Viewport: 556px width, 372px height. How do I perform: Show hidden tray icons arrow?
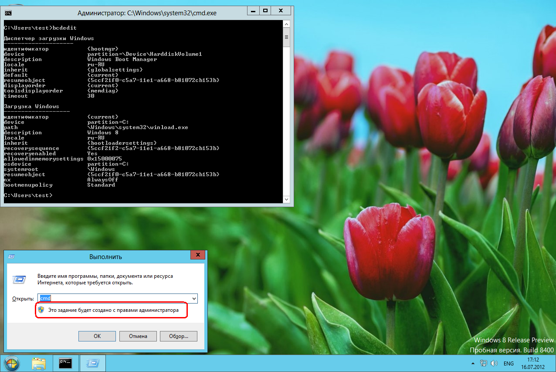coord(473,363)
